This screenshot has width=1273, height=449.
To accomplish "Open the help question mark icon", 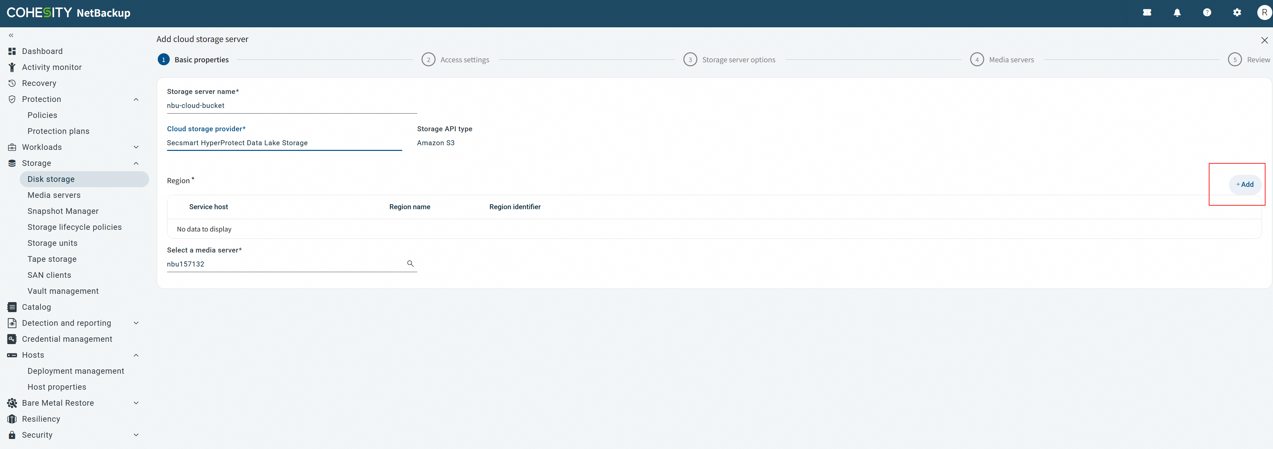I will (1207, 13).
